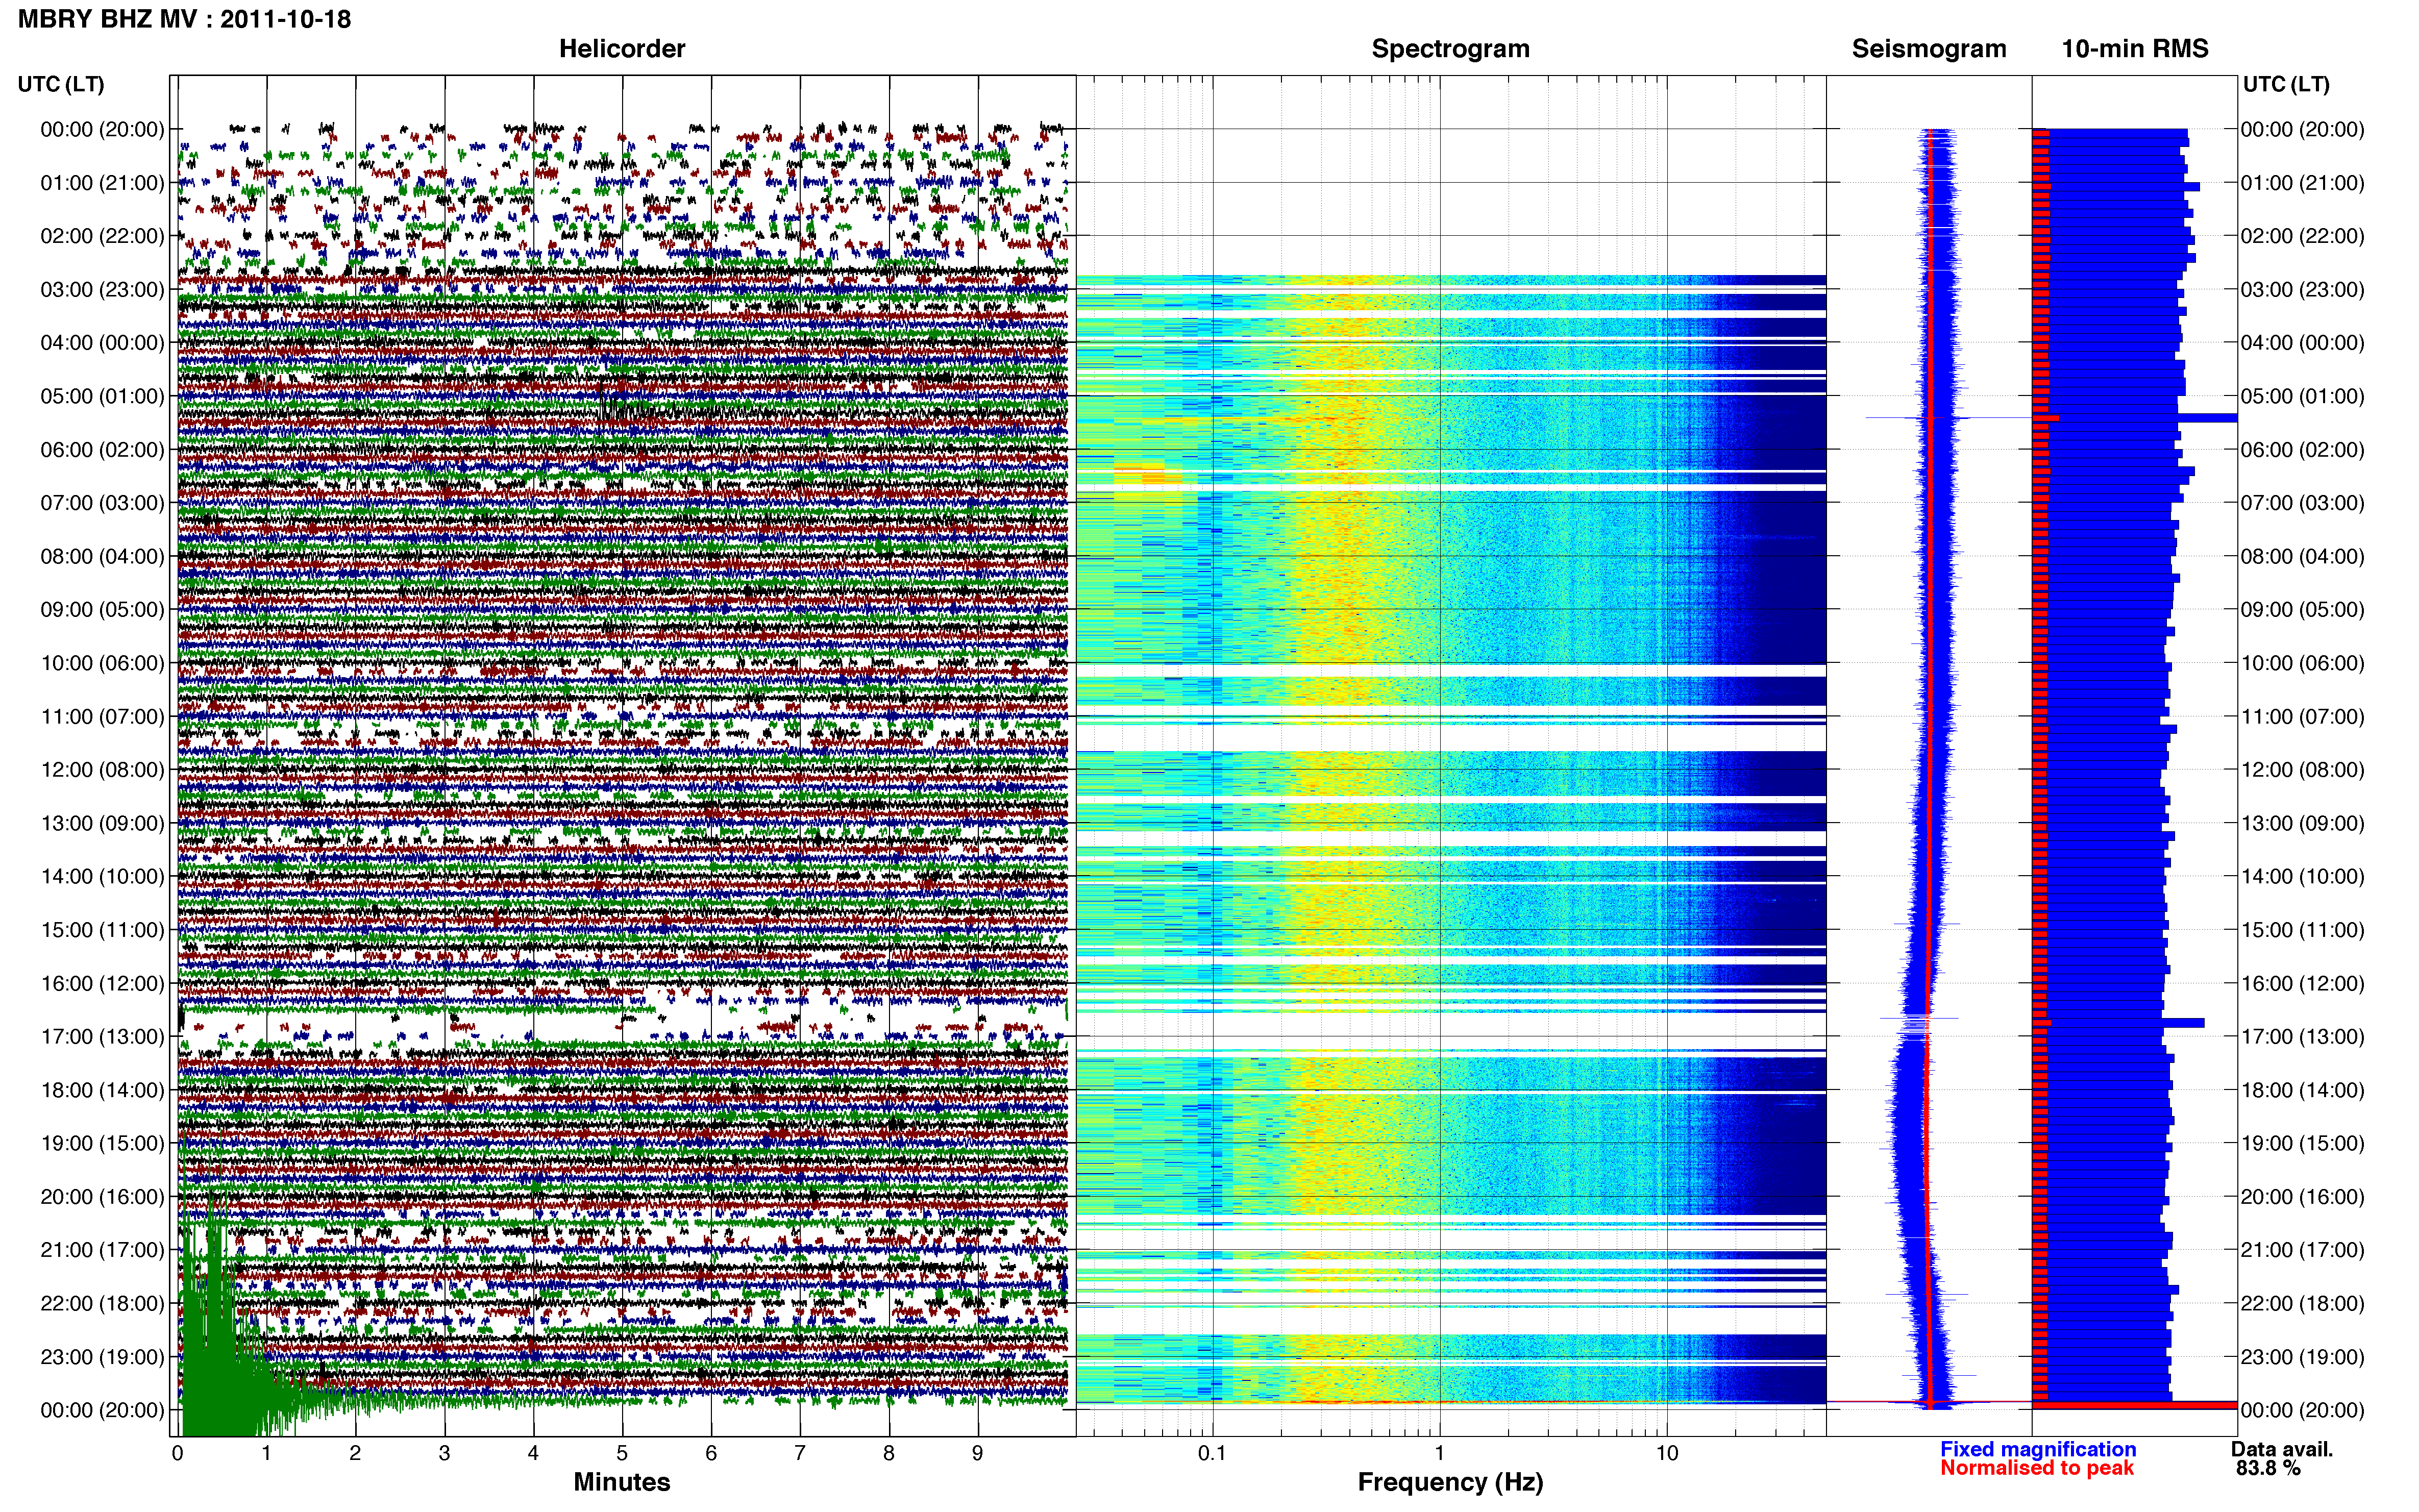This screenshot has width=2419, height=1512.
Task: Click the 'MBRY BHZ MV : 2011-10-18' title
Action: click(185, 19)
